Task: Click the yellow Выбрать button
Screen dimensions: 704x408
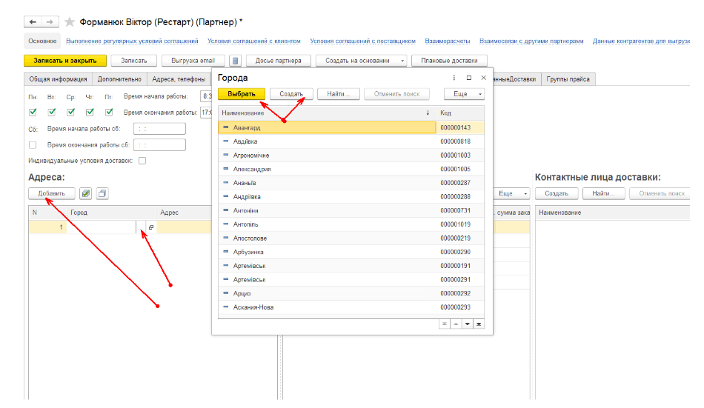Action: tap(241, 94)
